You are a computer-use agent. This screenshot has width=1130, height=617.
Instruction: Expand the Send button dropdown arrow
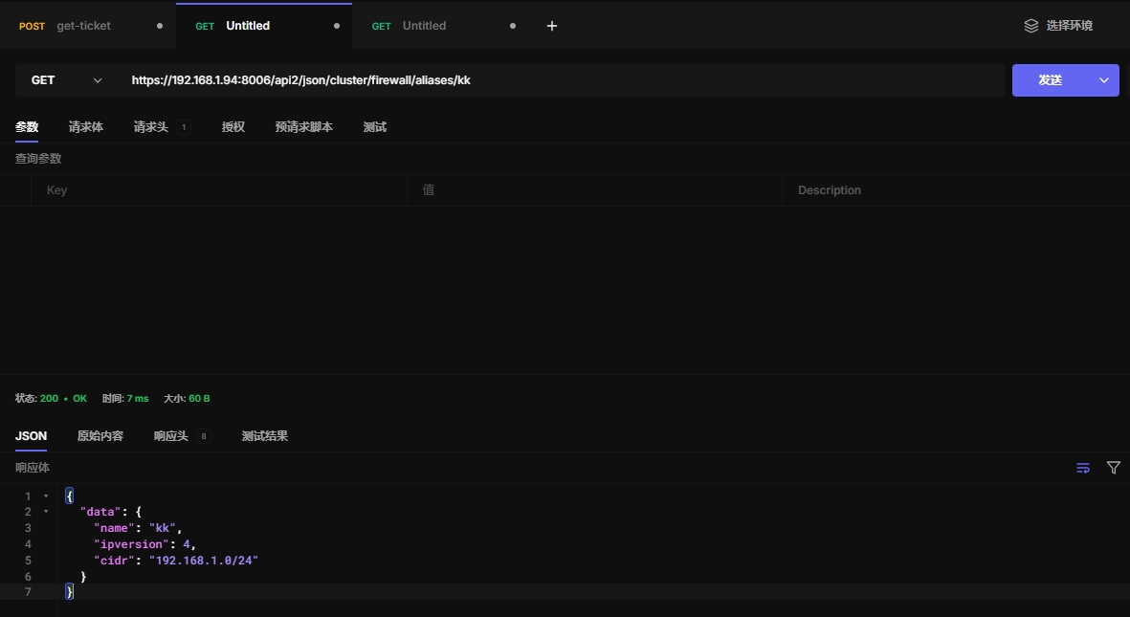(x=1104, y=80)
